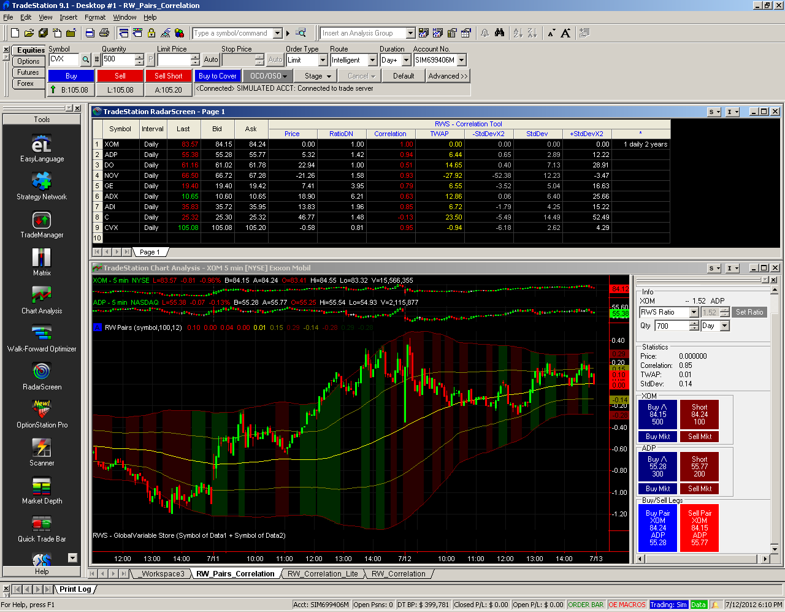The width and height of the screenshot is (785, 612).
Task: Click the vertical scrollbar in Info panel
Action: [x=774, y=419]
